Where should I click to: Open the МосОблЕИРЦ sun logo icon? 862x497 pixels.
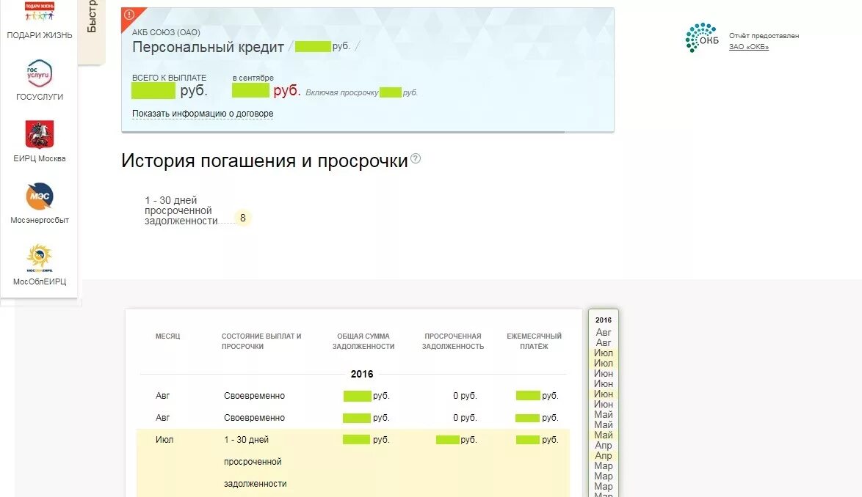(x=39, y=258)
